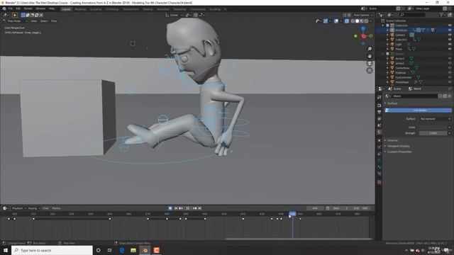Select wireframe viewport shading
Screen dimensions: 454x255
click(x=353, y=21)
